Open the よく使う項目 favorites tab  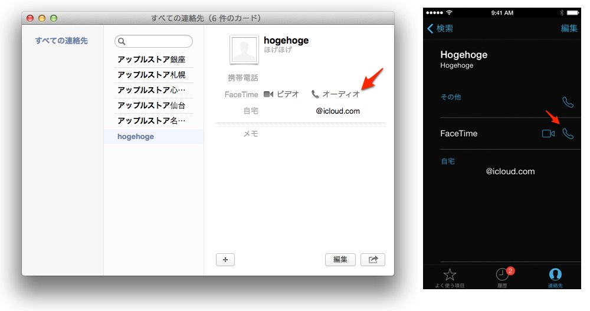[x=450, y=278]
